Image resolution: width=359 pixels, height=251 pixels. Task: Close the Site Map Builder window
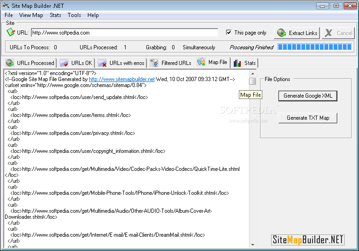[350, 6]
